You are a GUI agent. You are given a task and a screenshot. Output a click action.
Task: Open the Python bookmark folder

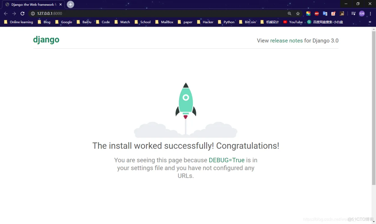coord(226,22)
